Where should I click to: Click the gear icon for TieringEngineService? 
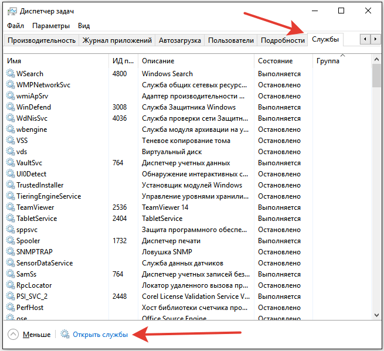click(x=11, y=196)
